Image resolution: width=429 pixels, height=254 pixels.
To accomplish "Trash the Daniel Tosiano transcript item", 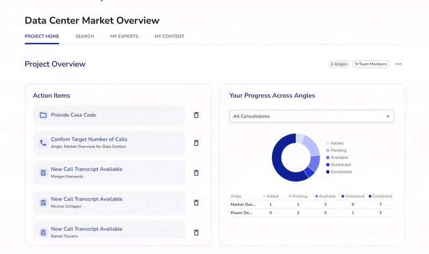I will tap(196, 233).
